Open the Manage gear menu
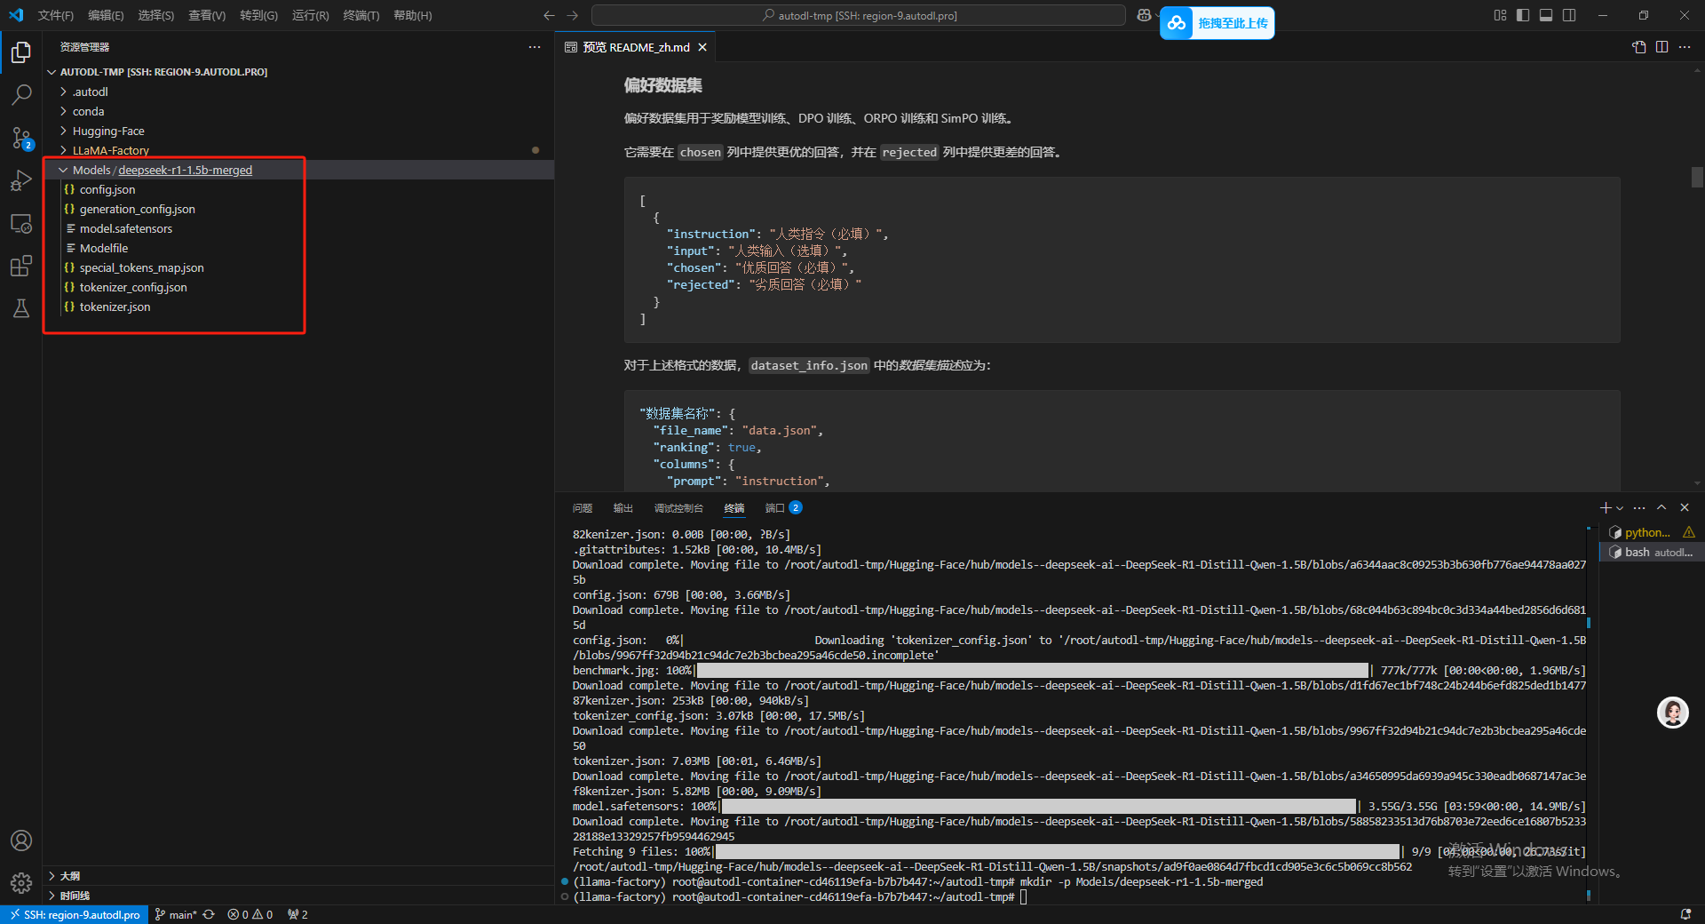The width and height of the screenshot is (1705, 924). tap(21, 882)
